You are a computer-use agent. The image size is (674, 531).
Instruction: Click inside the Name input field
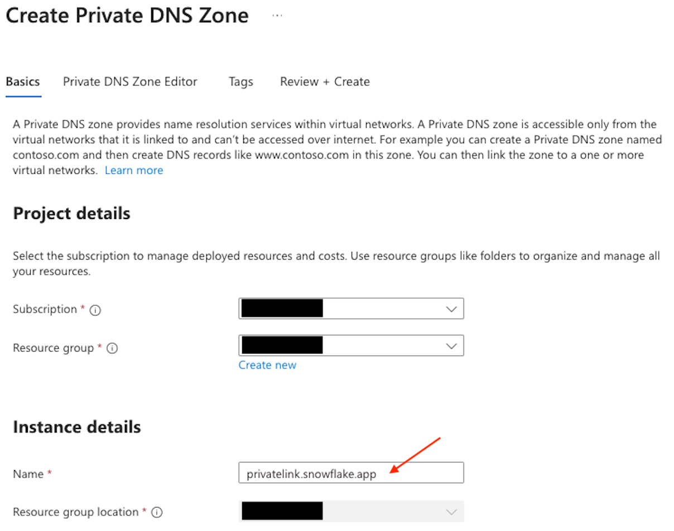[352, 472]
